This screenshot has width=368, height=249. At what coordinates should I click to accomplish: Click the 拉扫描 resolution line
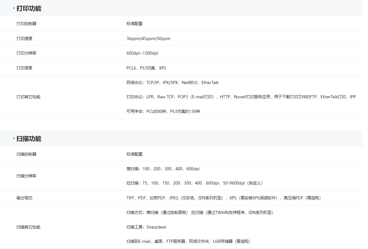[194, 183]
